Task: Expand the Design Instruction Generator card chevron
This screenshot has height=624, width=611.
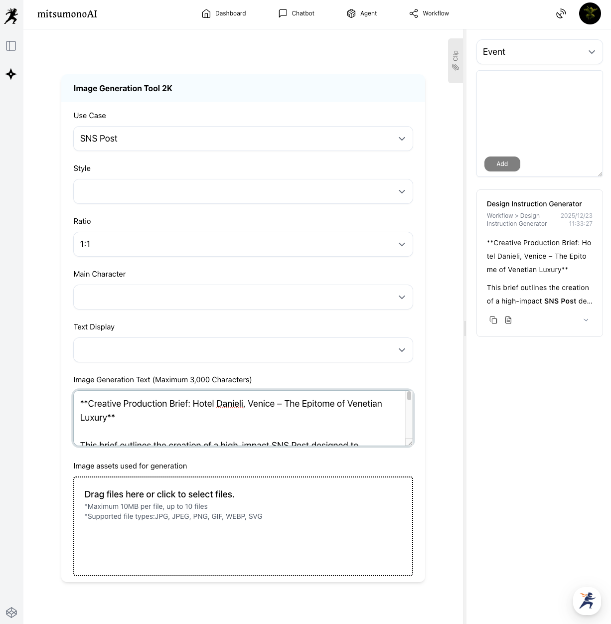Action: click(x=586, y=320)
